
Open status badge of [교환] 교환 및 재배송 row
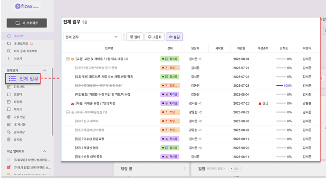[x=170, y=59]
